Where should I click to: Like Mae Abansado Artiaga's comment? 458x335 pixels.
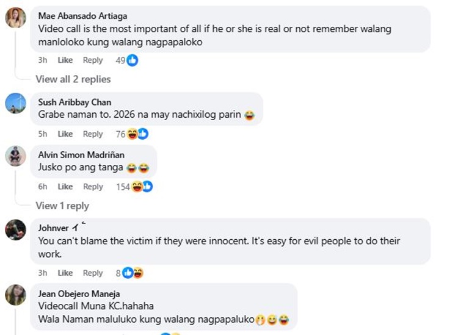65,60
